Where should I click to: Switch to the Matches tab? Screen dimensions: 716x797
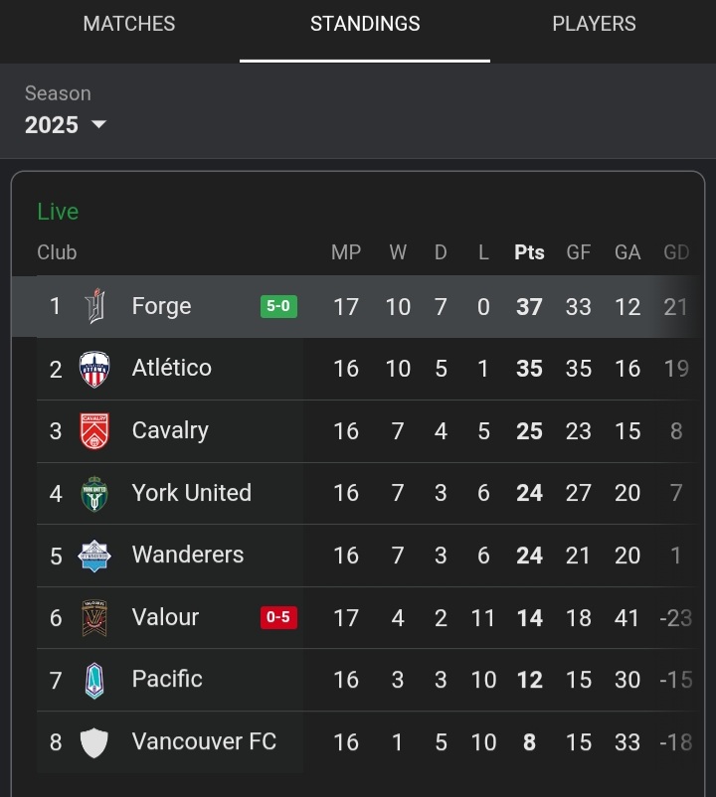pyautogui.click(x=129, y=24)
